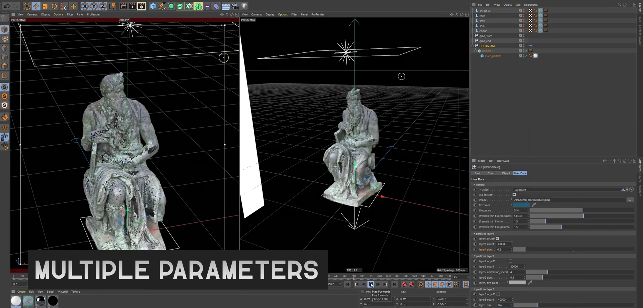Toggle the Y axis lock

click(94, 6)
